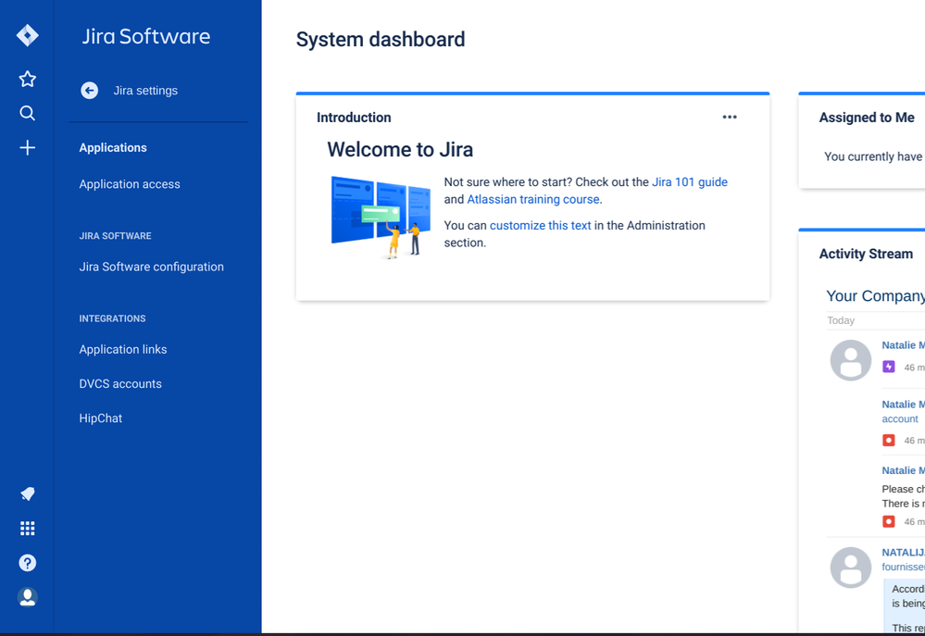Click the INTEGRATIONS section label

113,318
